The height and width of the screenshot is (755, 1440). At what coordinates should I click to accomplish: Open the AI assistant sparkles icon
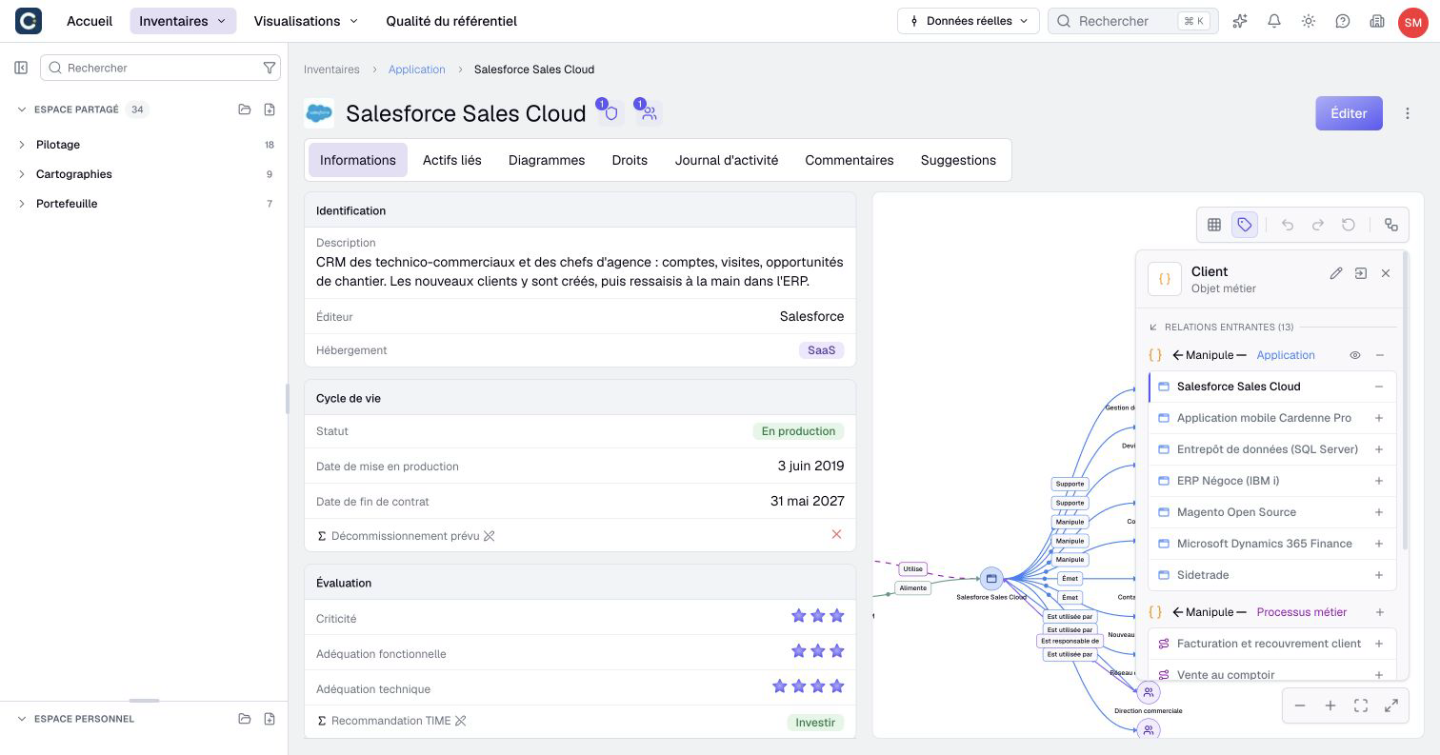(x=1240, y=21)
